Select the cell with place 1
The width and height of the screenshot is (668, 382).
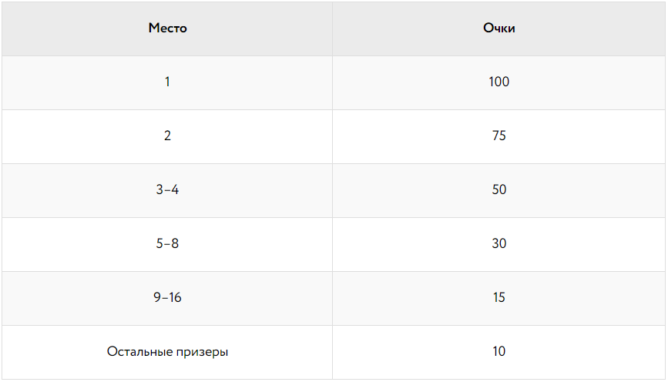(167, 82)
